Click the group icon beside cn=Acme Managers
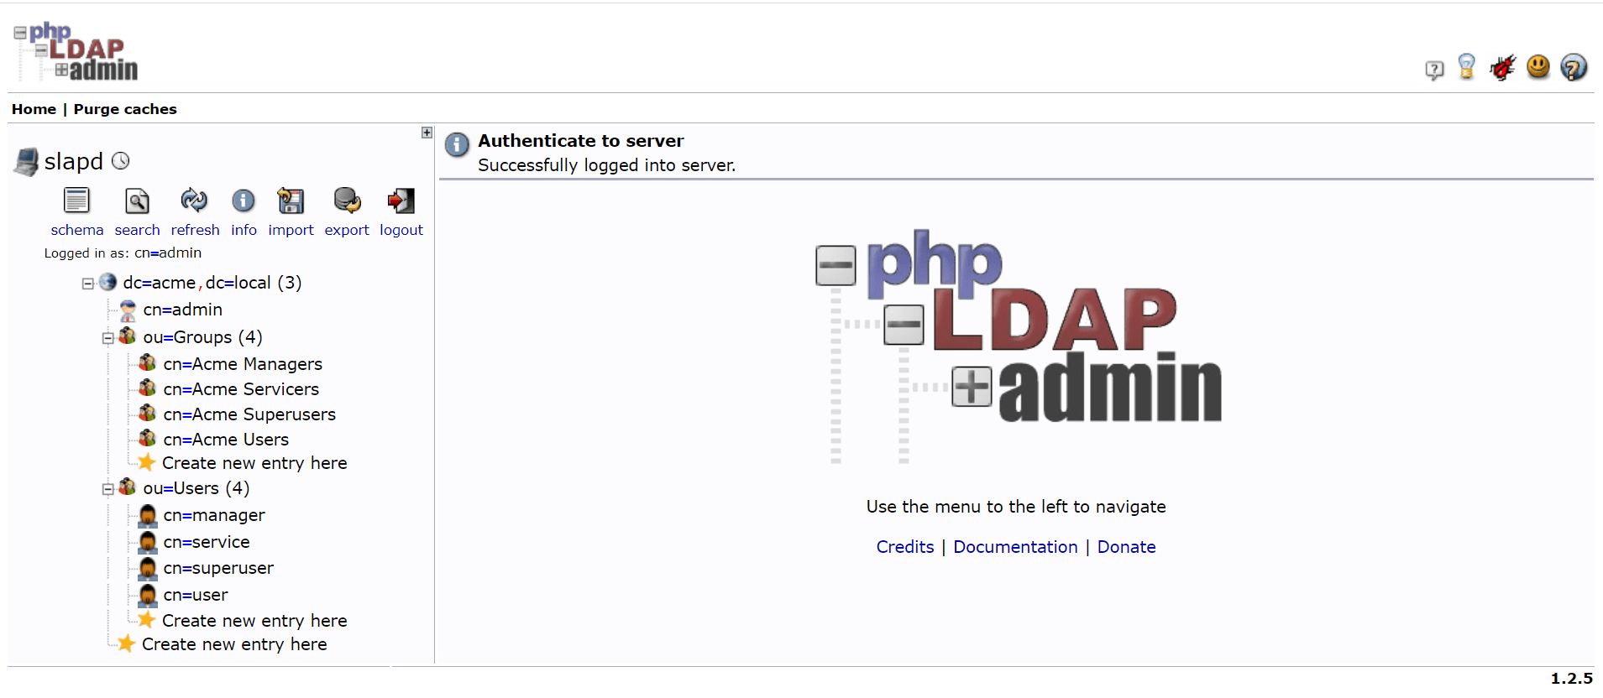The image size is (1603, 698). (x=148, y=362)
